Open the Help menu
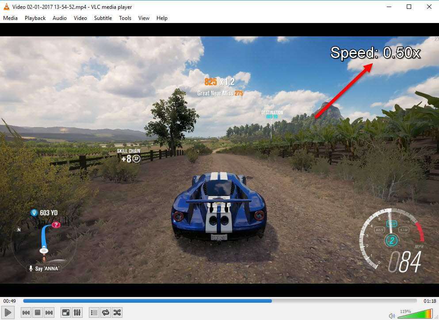The height and width of the screenshot is (320, 439). point(162,18)
